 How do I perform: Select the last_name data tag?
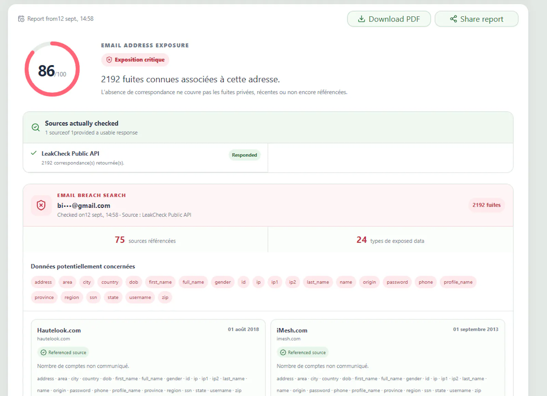[x=318, y=282]
